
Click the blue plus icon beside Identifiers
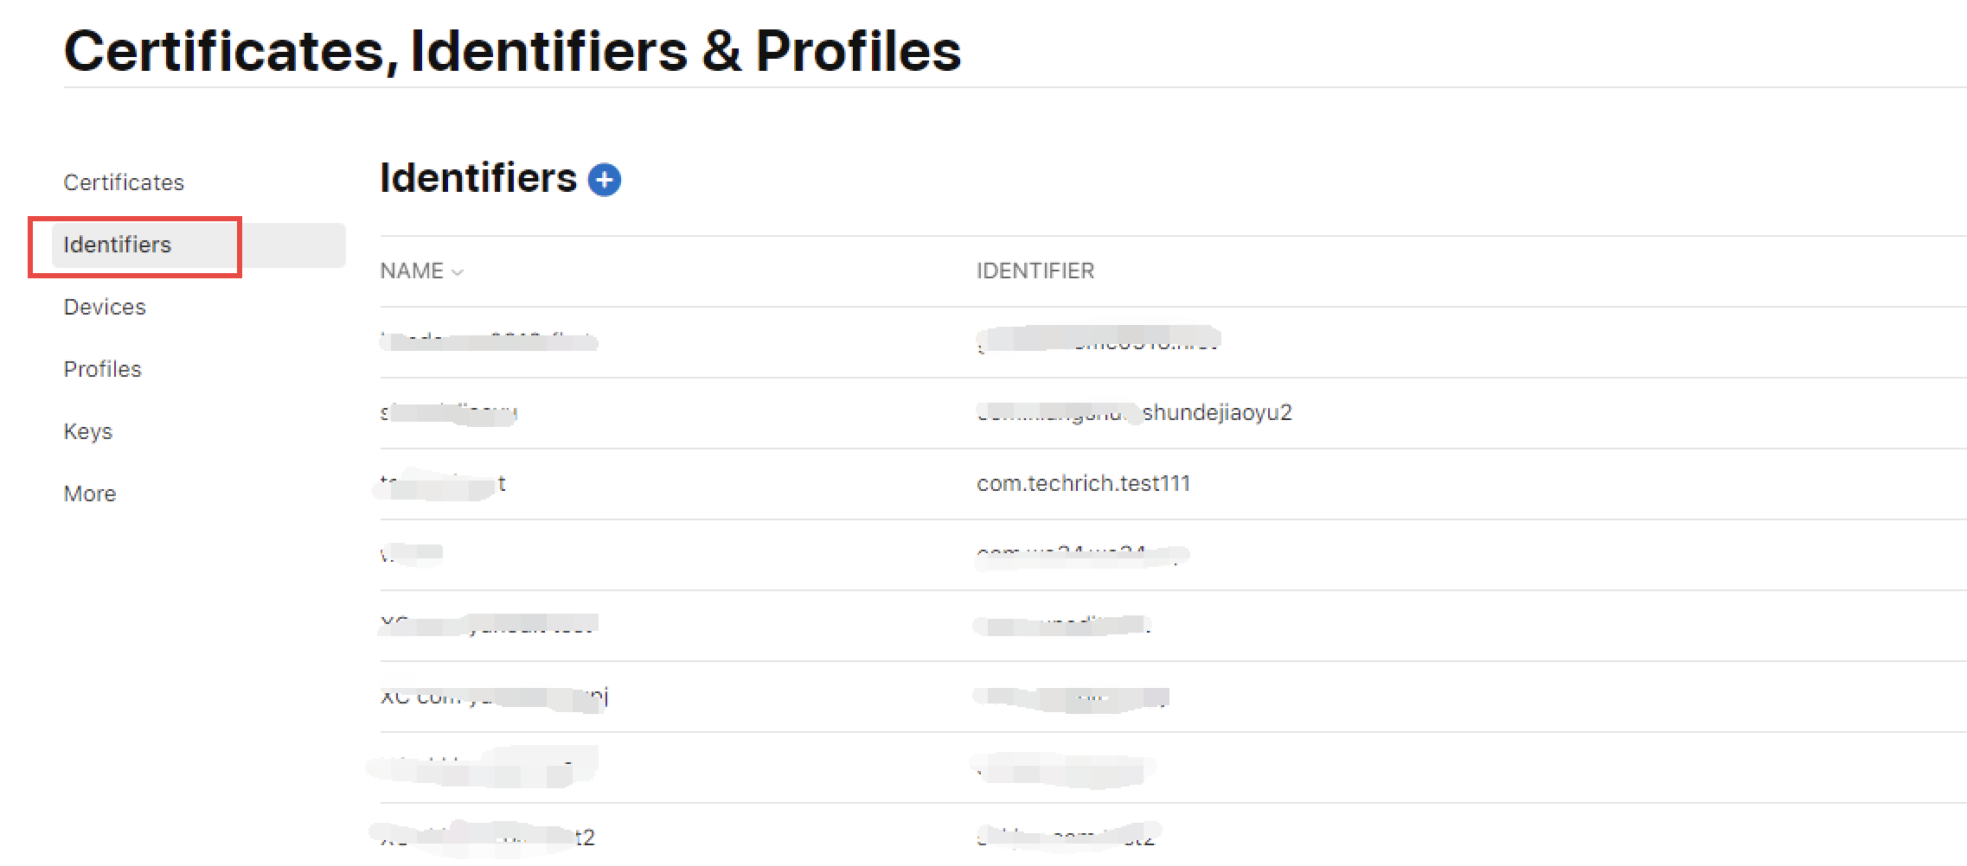point(604,180)
